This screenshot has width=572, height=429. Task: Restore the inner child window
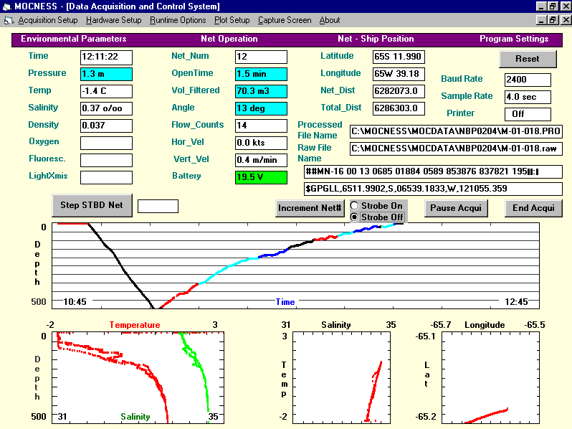[553, 20]
